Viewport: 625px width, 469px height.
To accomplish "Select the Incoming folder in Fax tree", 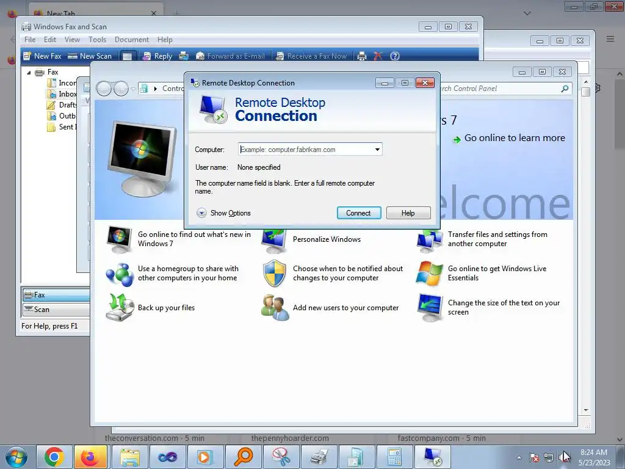I will (x=62, y=83).
